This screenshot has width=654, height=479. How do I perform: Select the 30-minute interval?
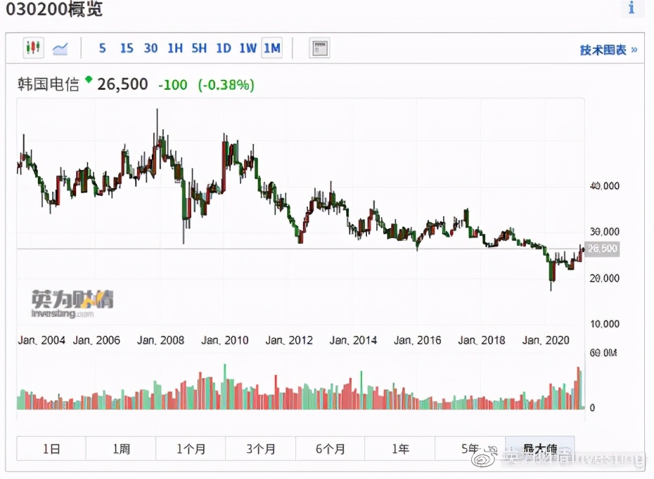coord(150,48)
